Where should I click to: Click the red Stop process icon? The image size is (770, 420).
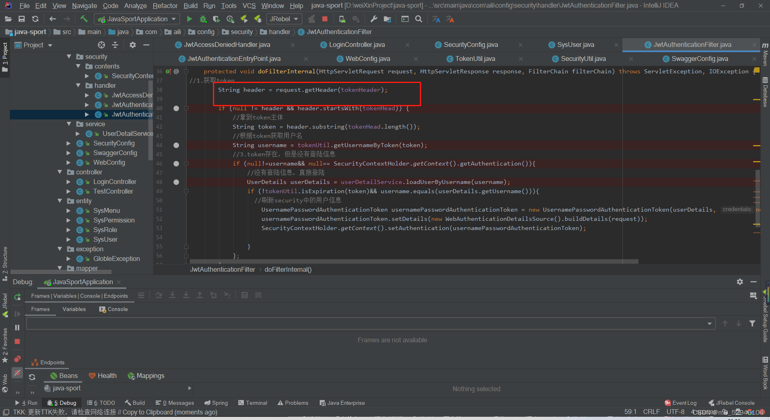[325, 19]
